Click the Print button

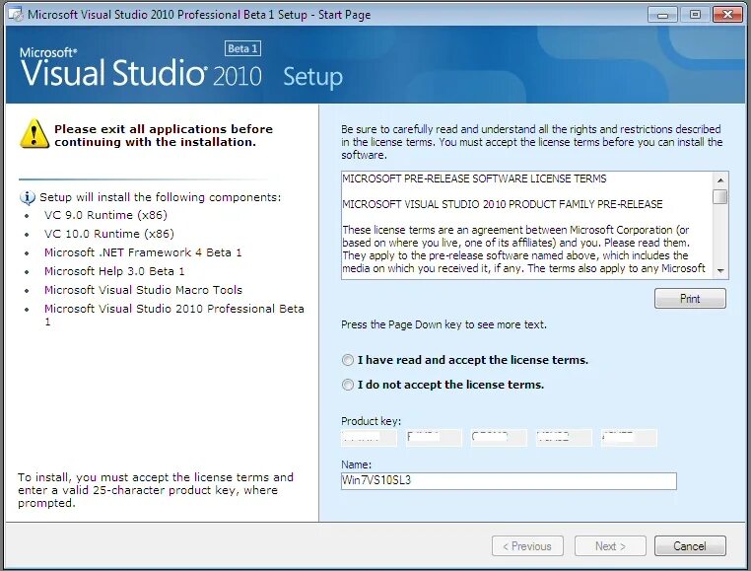coord(690,299)
